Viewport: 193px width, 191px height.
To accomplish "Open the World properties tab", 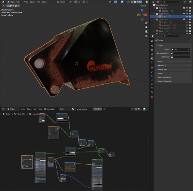I will coord(152,63).
